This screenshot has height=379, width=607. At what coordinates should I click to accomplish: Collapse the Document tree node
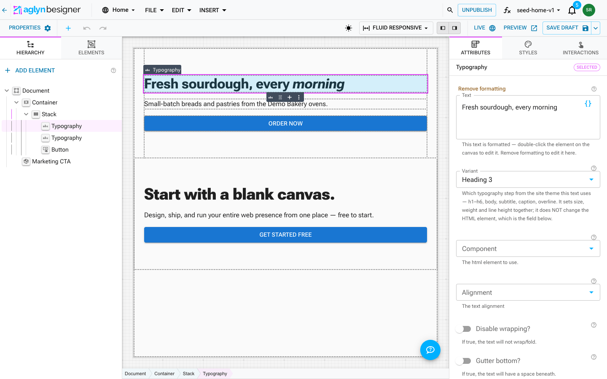7,91
